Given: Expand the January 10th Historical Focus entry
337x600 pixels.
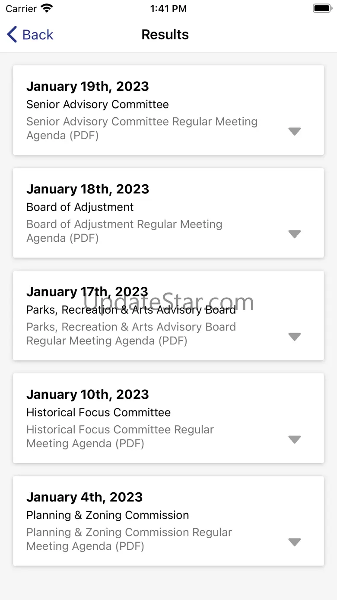Looking at the screenshot, I should click(294, 440).
